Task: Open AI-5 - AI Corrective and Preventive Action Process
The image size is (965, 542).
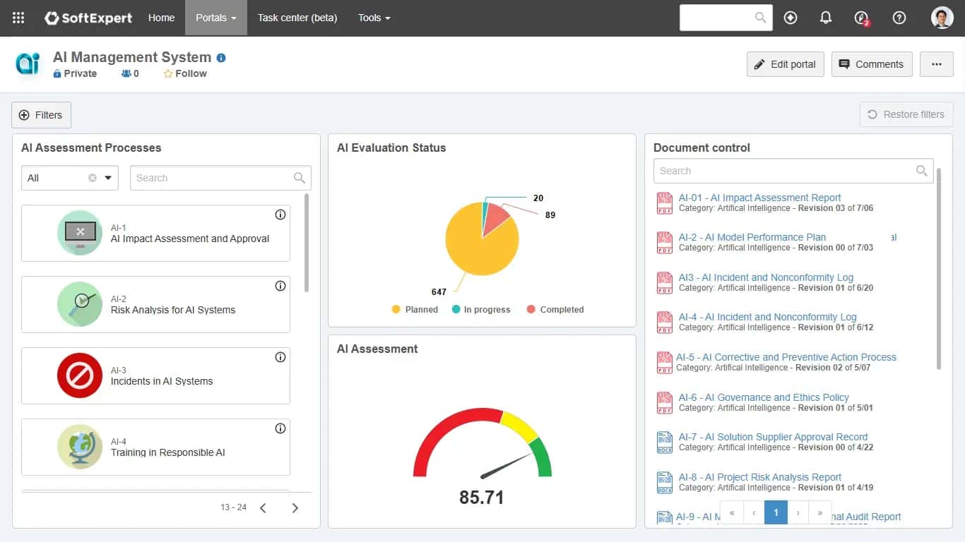Action: point(786,357)
